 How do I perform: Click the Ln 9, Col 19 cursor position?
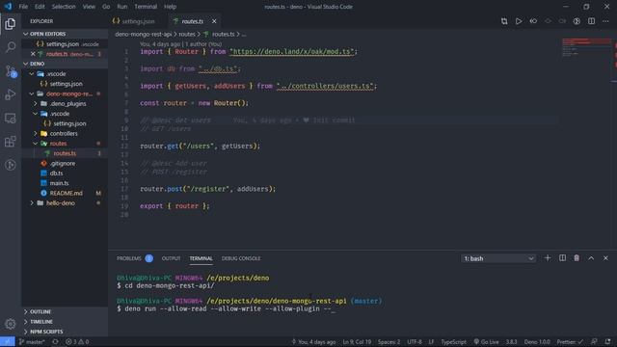pos(357,342)
